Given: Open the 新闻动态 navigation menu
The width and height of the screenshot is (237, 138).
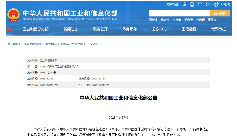Looking at the screenshot, I should pos(71,29).
